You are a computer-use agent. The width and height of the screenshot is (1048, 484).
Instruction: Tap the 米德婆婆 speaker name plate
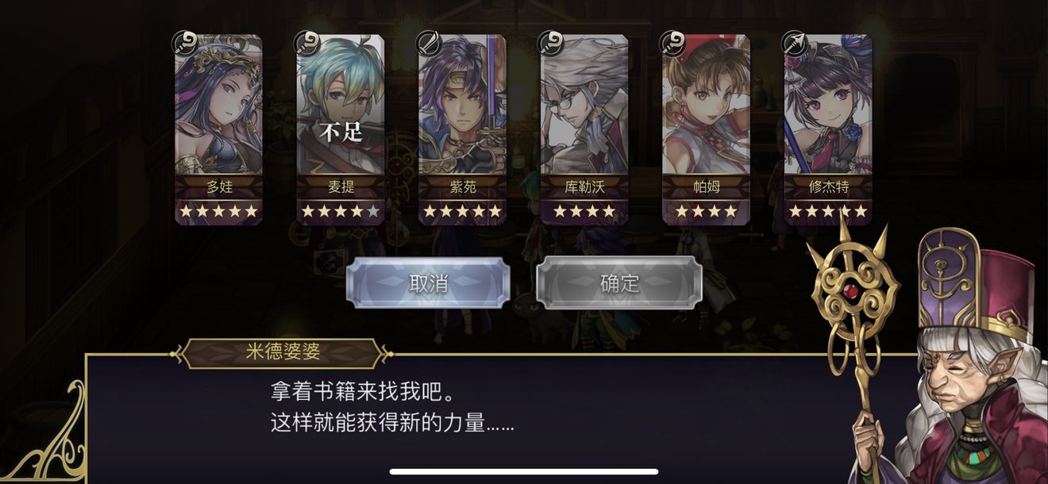(282, 353)
